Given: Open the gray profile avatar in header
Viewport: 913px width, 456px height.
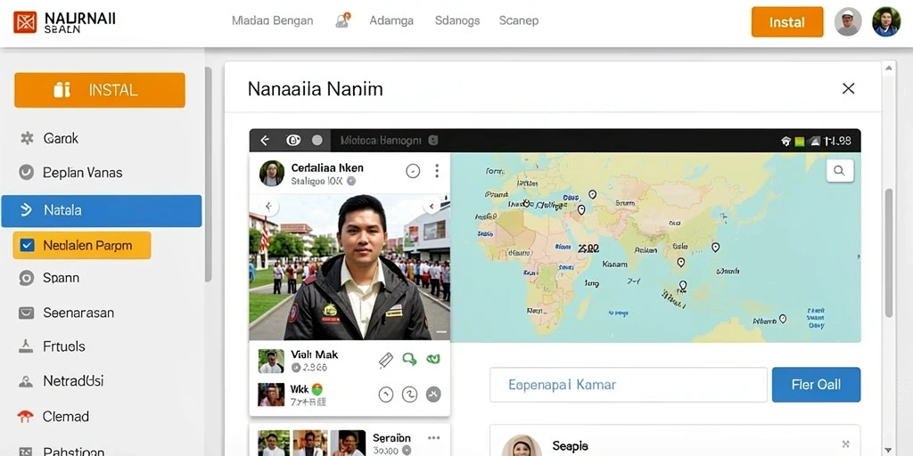Looking at the screenshot, I should [x=848, y=22].
